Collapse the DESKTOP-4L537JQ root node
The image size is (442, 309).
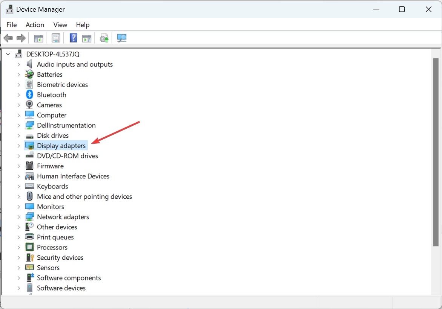(8, 54)
